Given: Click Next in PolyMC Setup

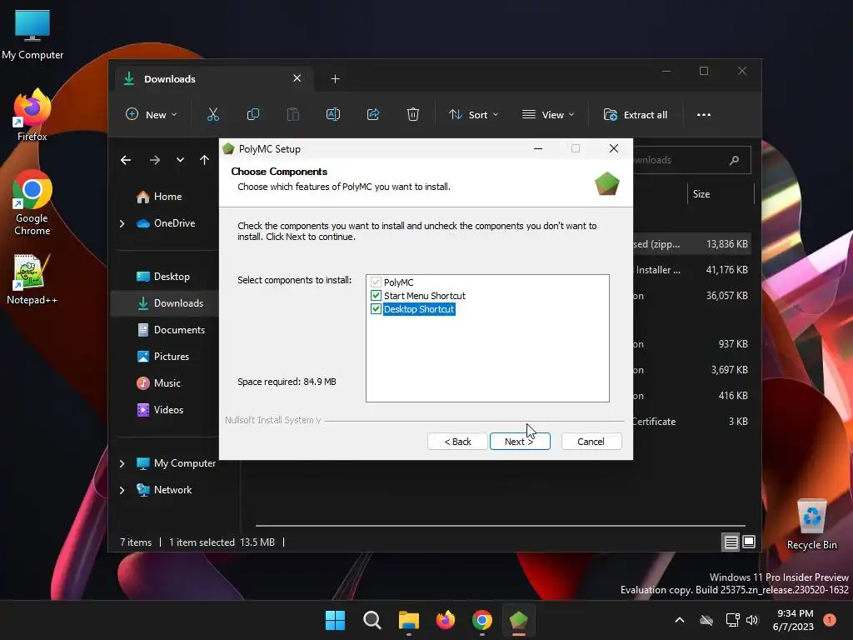Looking at the screenshot, I should click(x=520, y=442).
